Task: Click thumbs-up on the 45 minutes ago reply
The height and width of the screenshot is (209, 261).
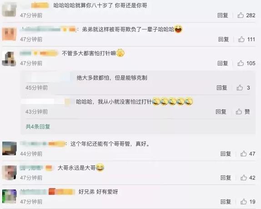Action: pos(240,87)
